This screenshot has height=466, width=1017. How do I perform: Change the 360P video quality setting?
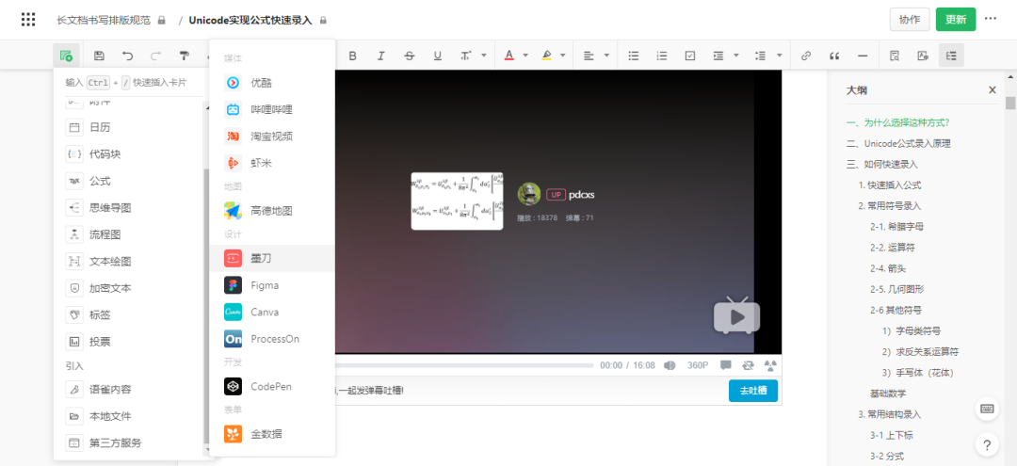698,365
